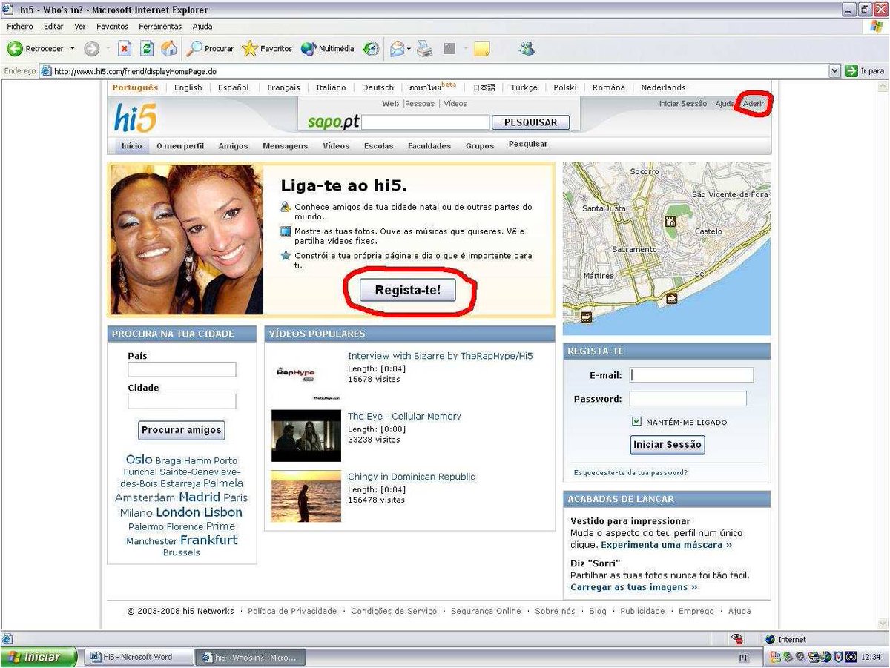Click the Procurar amigos button

[182, 430]
